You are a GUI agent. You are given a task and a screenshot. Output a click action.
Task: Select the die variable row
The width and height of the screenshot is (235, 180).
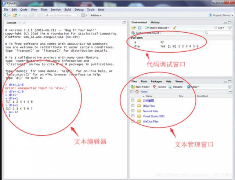coord(181,46)
